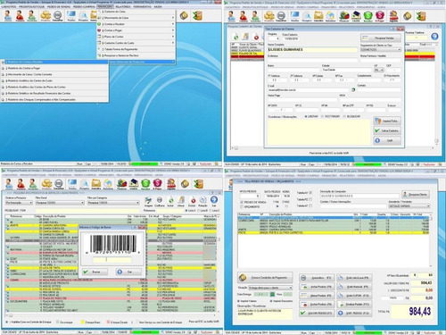Screen dimensions: 446x335
Task: Open Ordenar a Pesquisa dropdown
Action: point(19,203)
